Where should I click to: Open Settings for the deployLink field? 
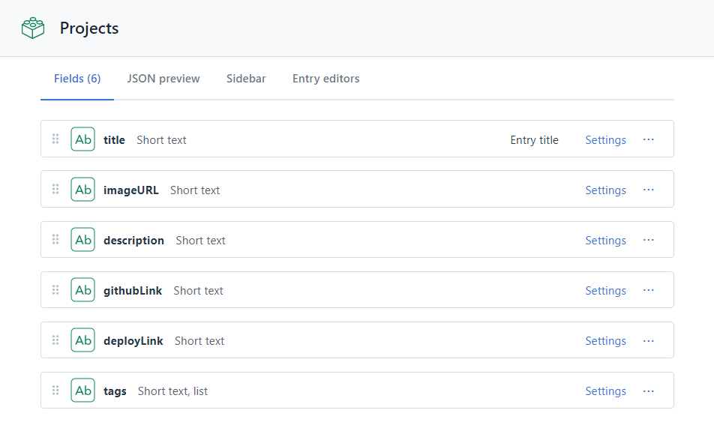605,341
